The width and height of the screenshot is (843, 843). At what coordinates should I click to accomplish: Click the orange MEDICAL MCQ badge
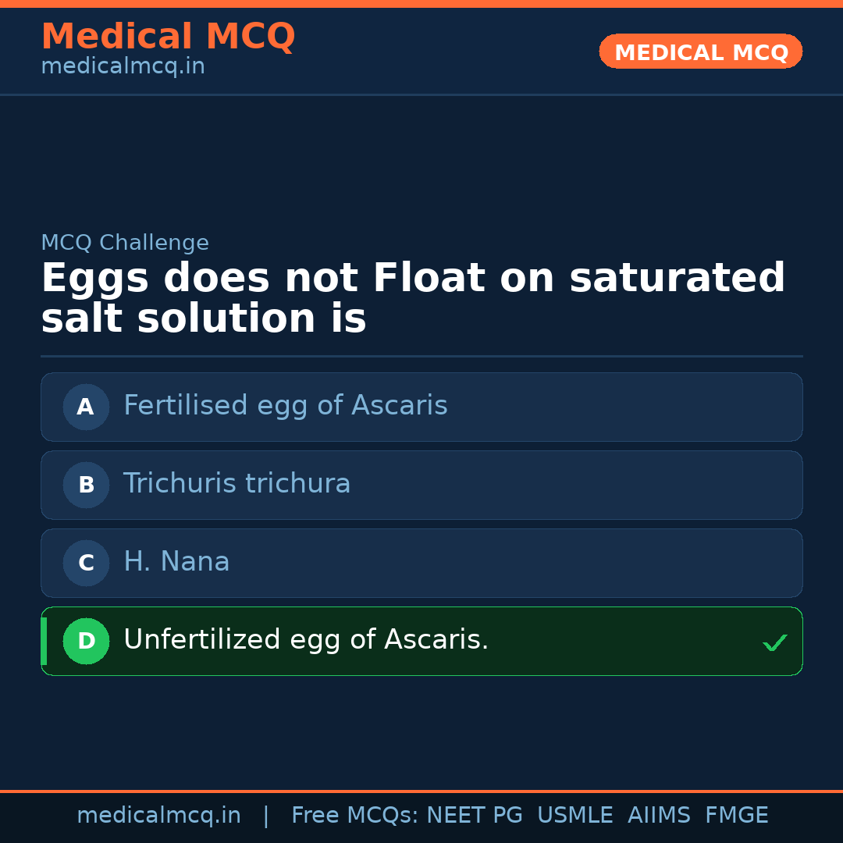(700, 52)
